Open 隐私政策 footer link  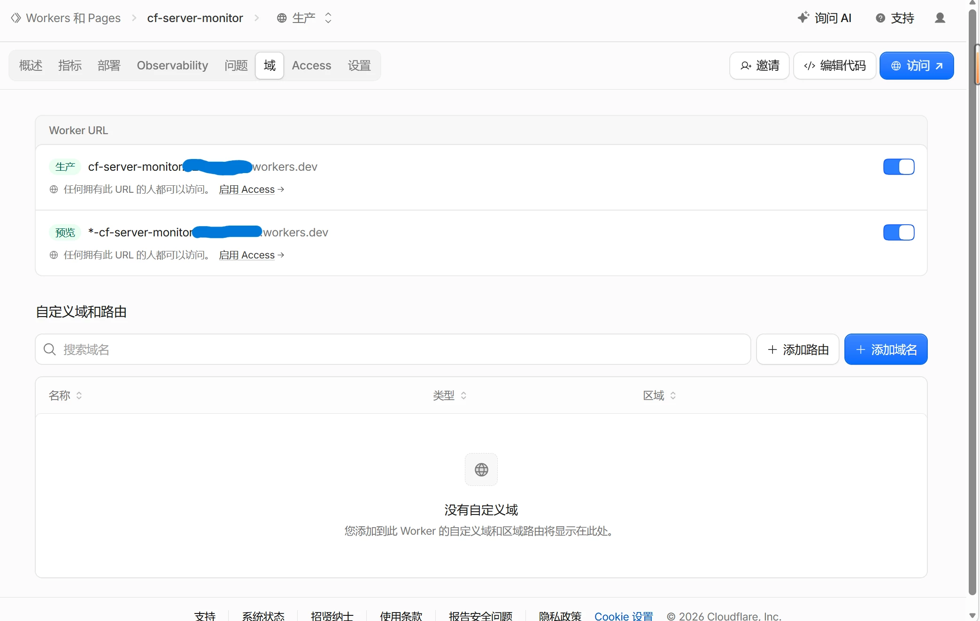click(560, 616)
